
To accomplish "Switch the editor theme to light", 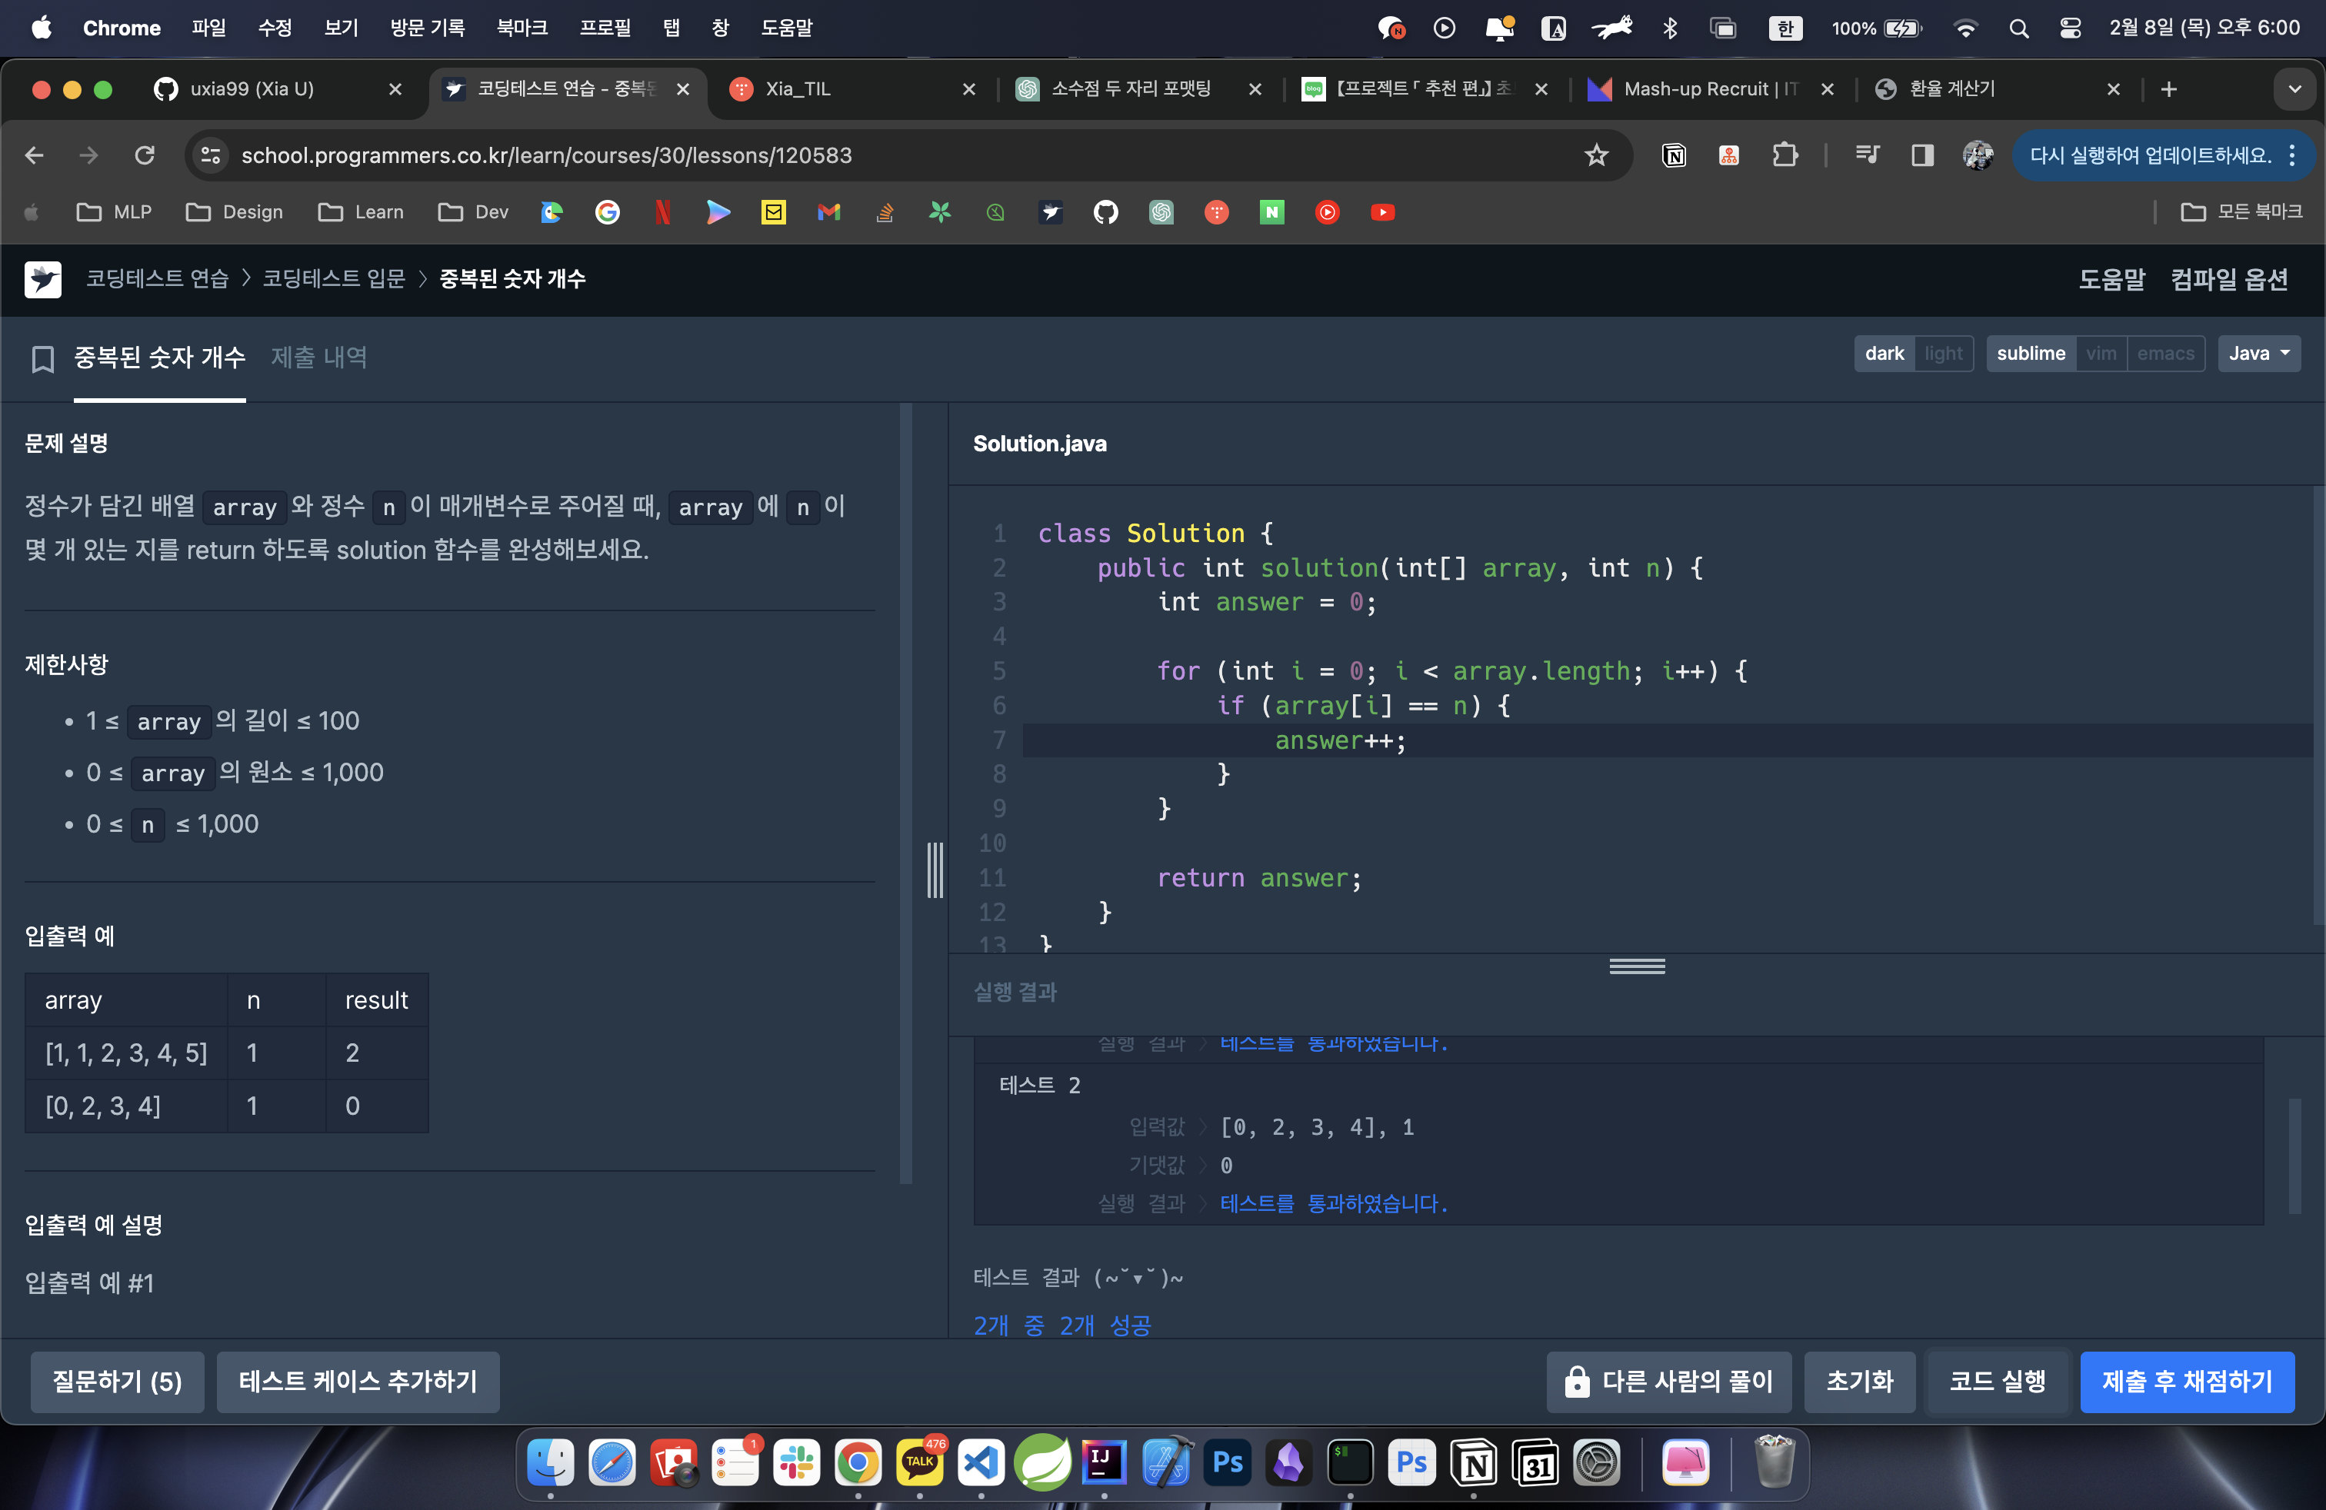I will tap(1943, 354).
